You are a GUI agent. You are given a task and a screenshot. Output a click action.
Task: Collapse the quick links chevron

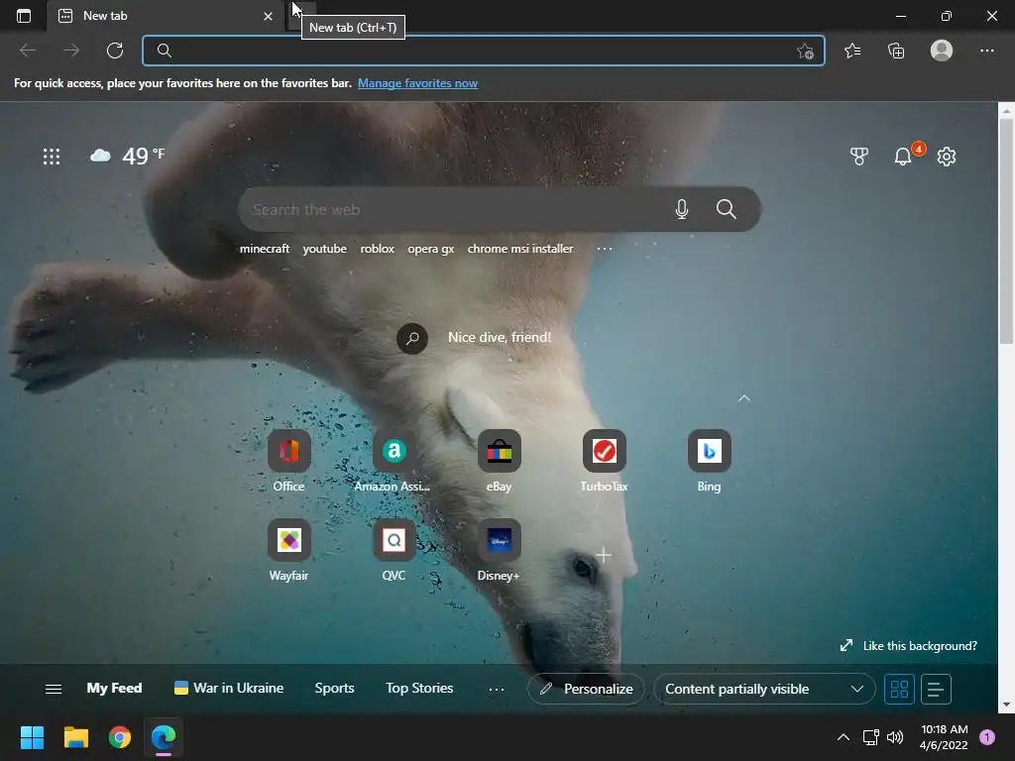[744, 398]
